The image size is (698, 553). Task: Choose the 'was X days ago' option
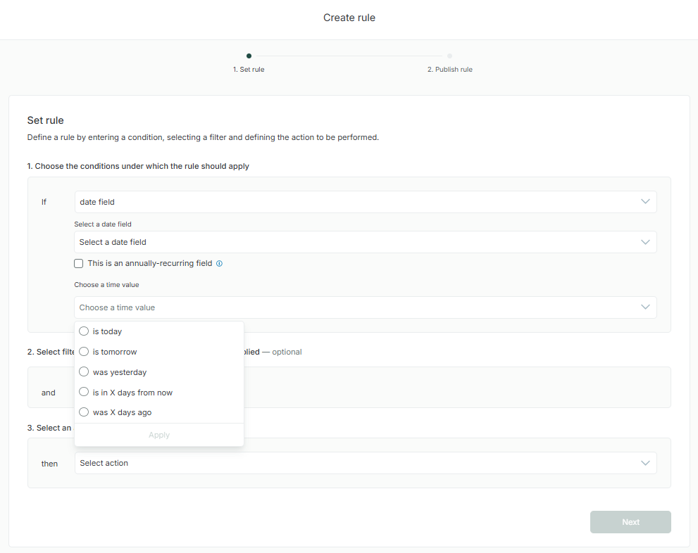click(x=84, y=412)
